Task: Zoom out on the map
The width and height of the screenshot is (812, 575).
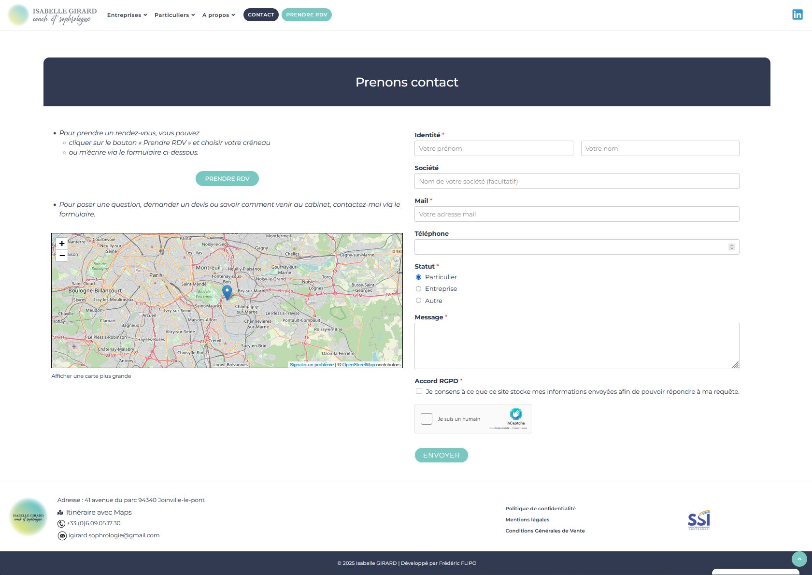Action: click(62, 256)
